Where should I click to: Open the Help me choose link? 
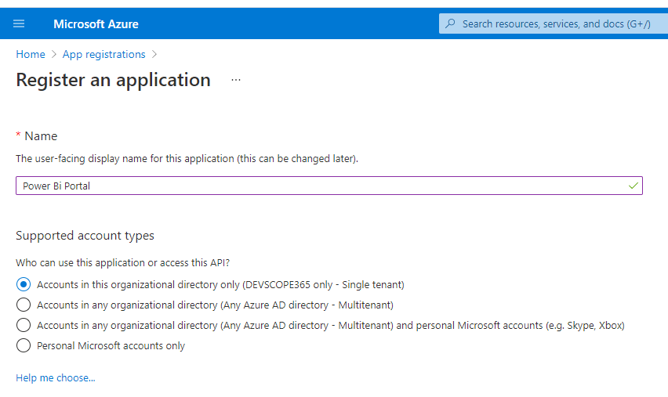56,378
